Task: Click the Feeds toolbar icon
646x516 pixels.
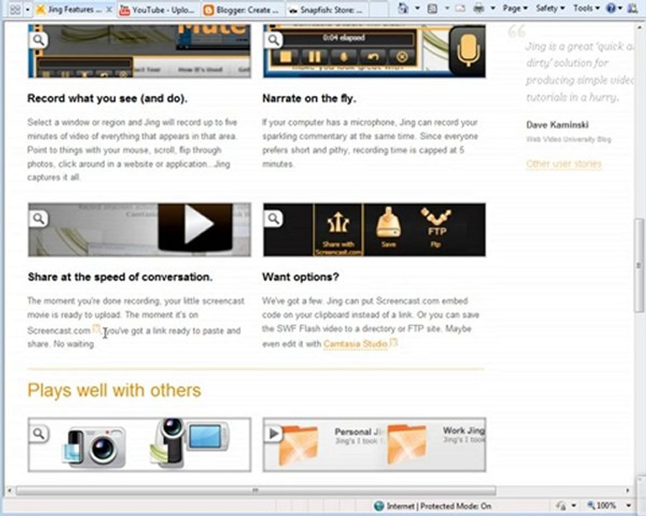Action: pos(432,8)
